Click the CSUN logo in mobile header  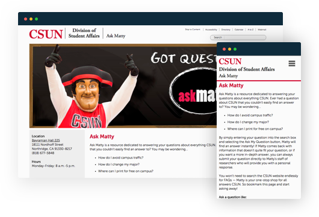click(230, 61)
